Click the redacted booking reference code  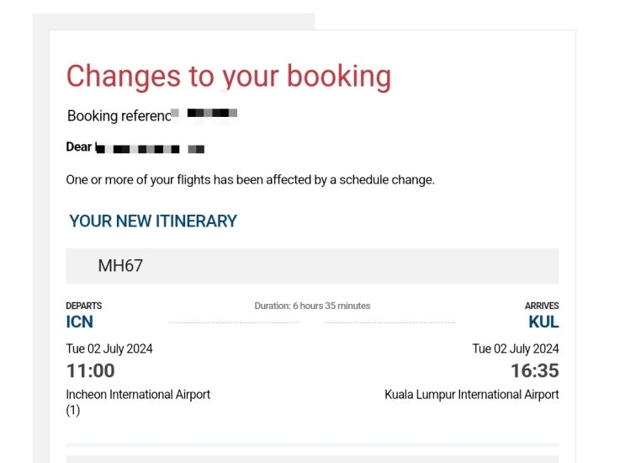[211, 113]
